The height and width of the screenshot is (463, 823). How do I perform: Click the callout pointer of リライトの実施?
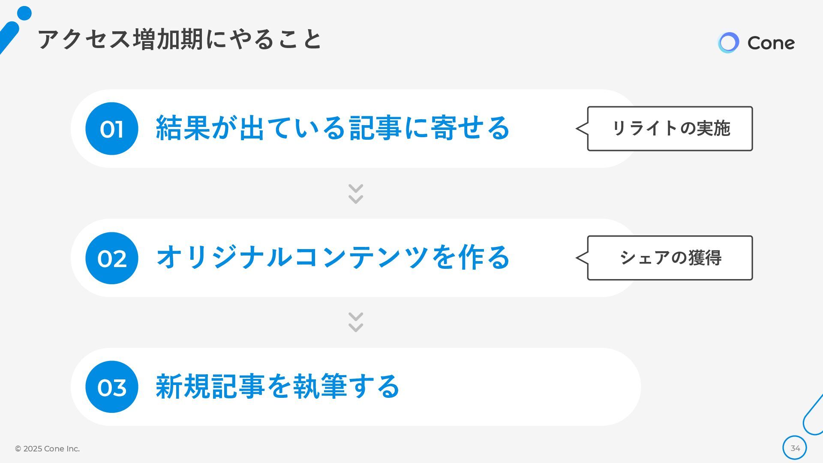click(582, 129)
